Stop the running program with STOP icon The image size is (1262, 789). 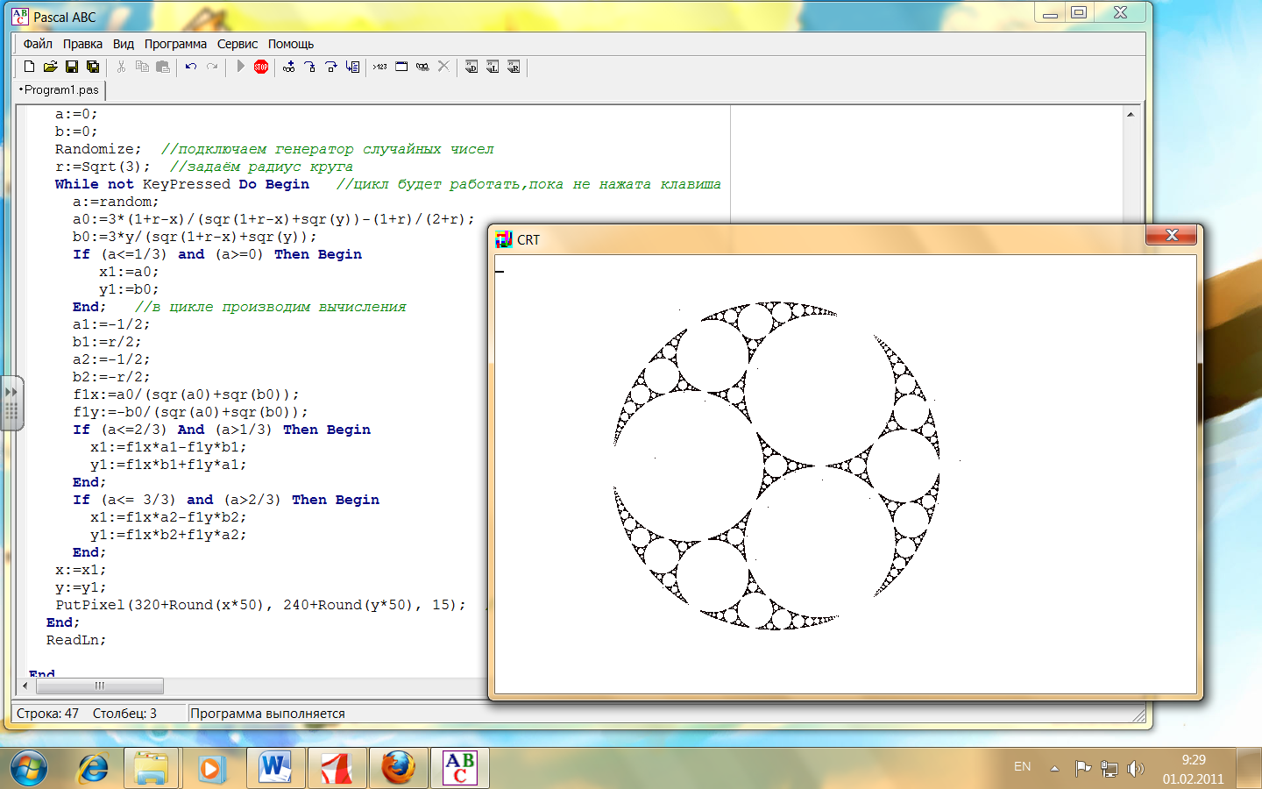[261, 67]
